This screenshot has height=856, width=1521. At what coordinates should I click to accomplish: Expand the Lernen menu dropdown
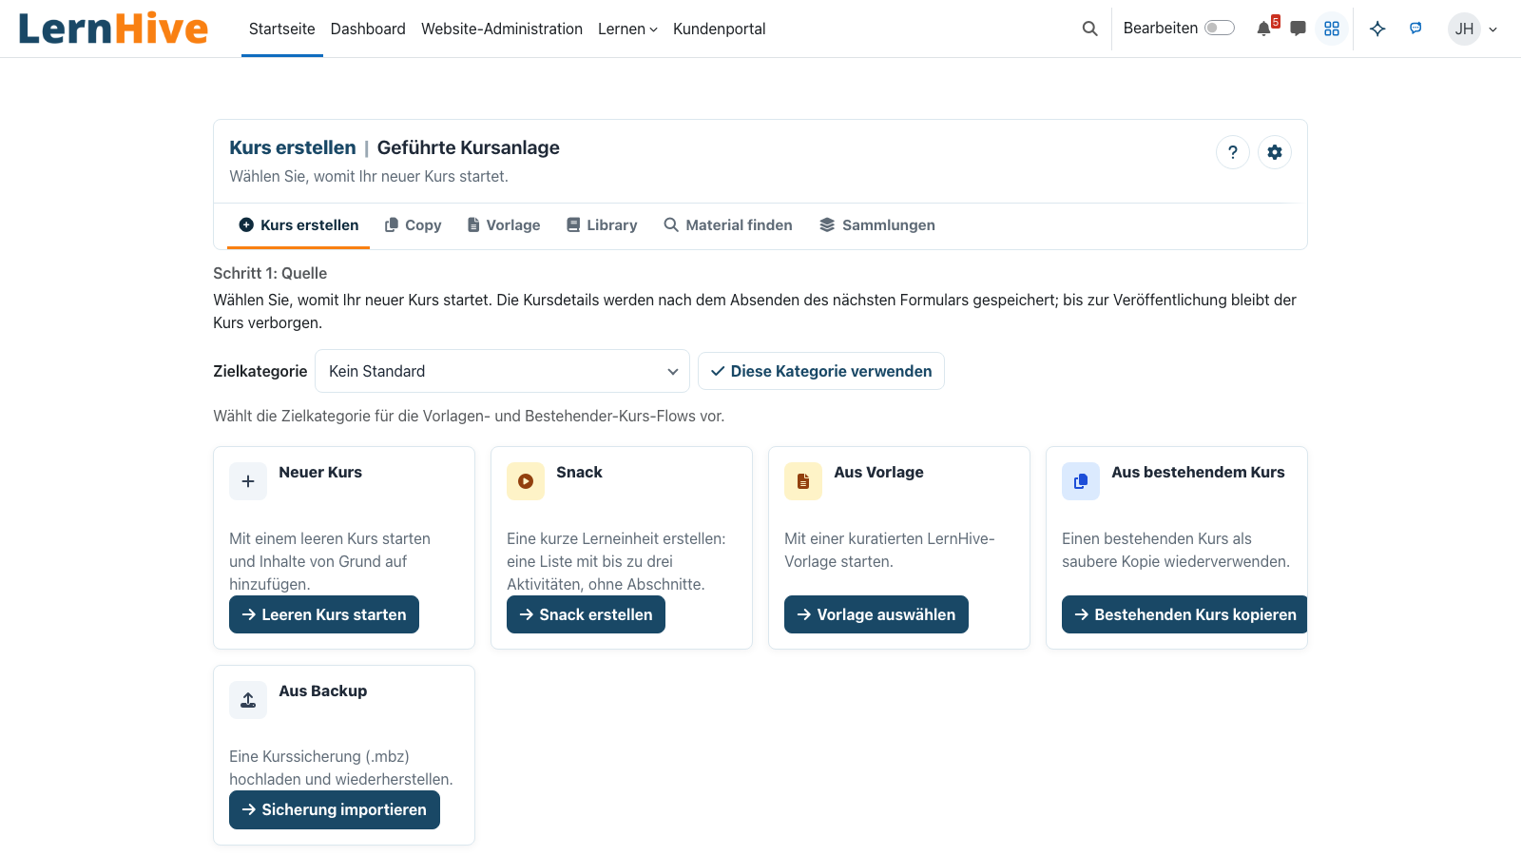coord(627,29)
